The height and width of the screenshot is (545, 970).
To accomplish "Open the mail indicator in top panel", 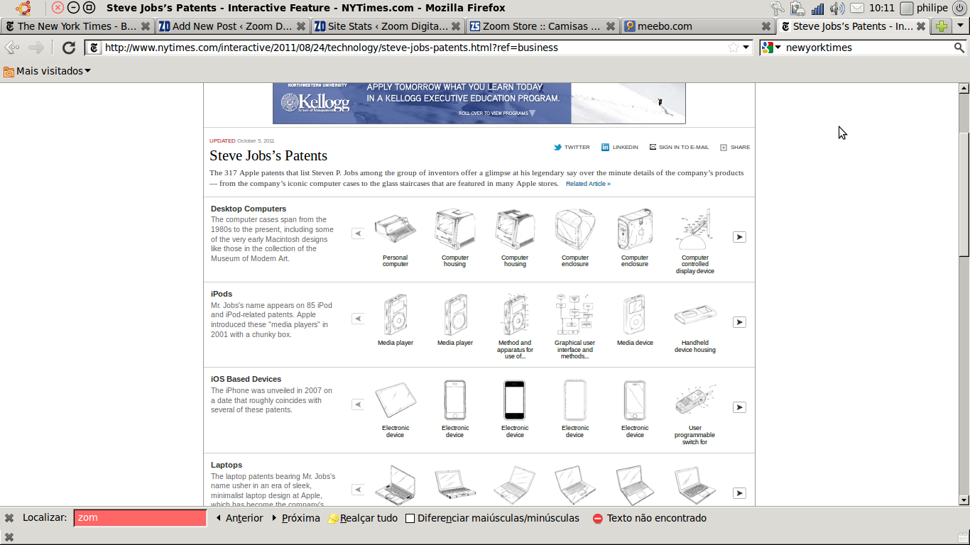I will pos(857,9).
